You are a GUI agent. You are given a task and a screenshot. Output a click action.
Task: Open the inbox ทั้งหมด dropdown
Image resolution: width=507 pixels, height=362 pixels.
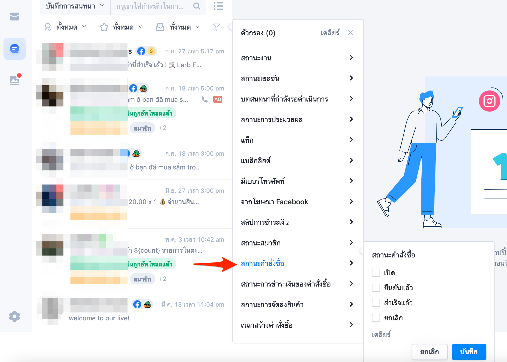point(184,27)
